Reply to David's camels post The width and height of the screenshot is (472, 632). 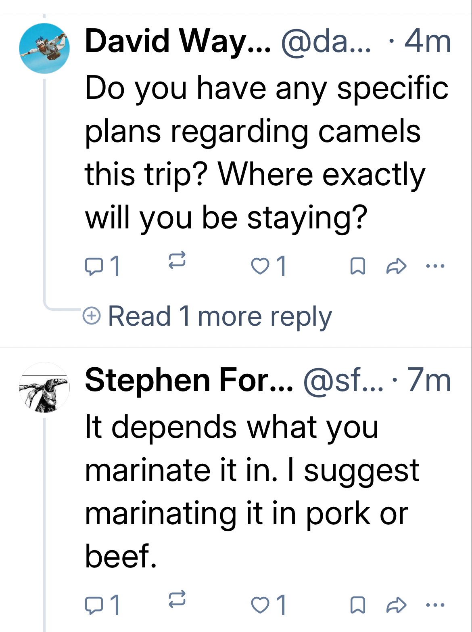point(94,266)
